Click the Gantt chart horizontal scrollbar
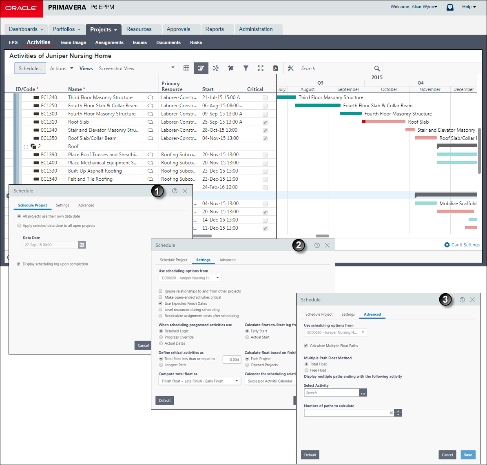The height and width of the screenshot is (465, 487). pyautogui.click(x=322, y=236)
